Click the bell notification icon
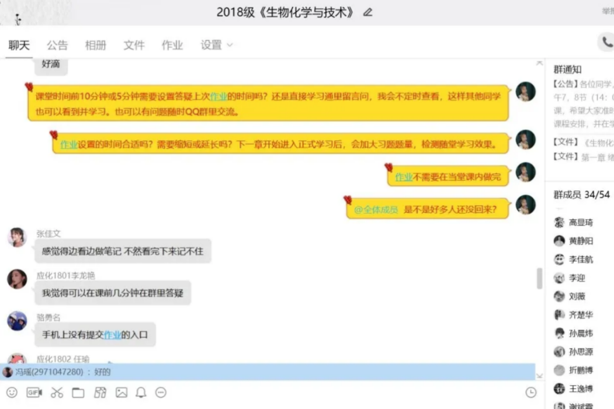The width and height of the screenshot is (614, 409). point(141,392)
